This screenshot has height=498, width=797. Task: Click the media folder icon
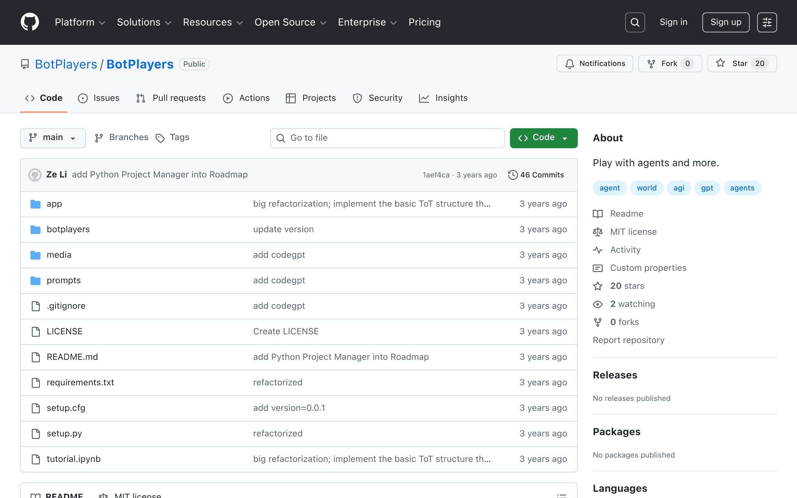35,255
